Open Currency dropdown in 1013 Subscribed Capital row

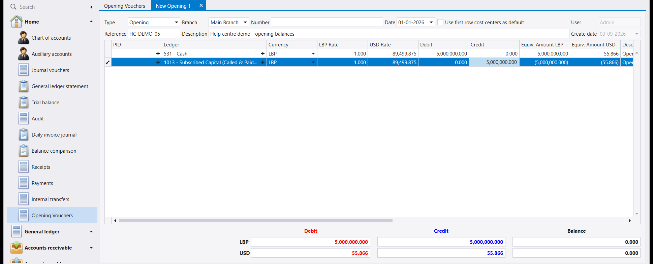pyautogui.click(x=313, y=62)
